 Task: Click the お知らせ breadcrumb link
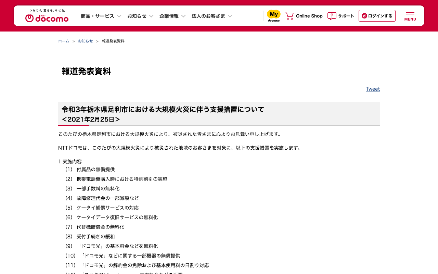pos(86,41)
